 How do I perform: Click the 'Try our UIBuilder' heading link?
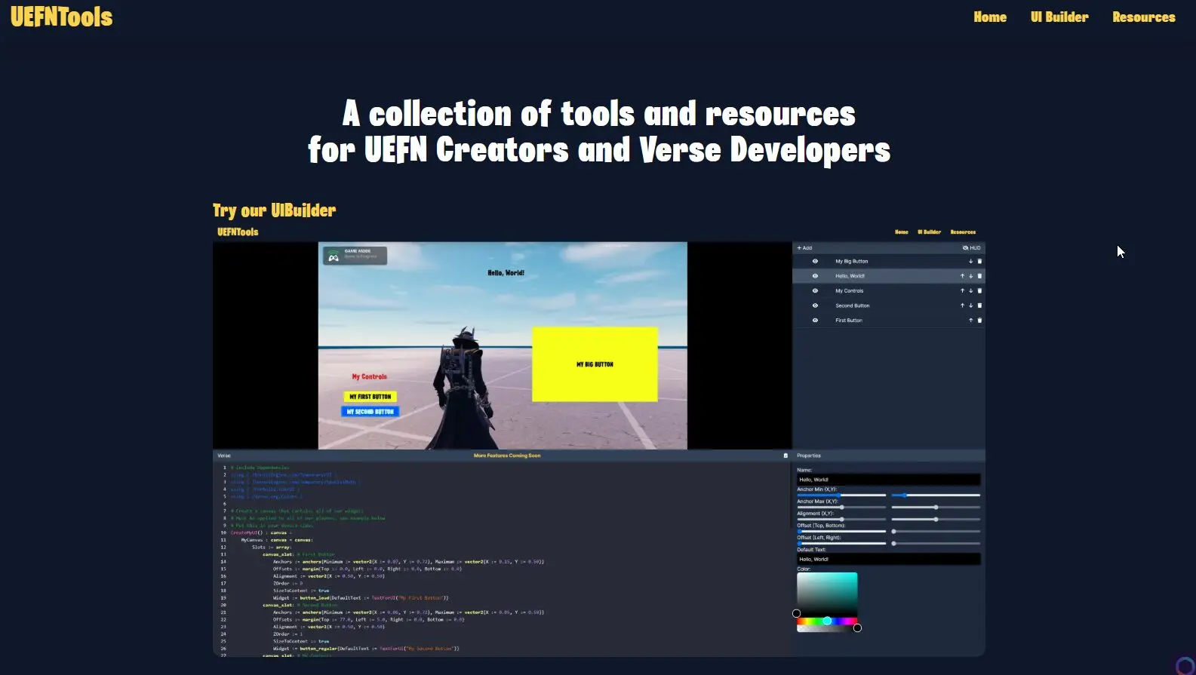pos(274,210)
